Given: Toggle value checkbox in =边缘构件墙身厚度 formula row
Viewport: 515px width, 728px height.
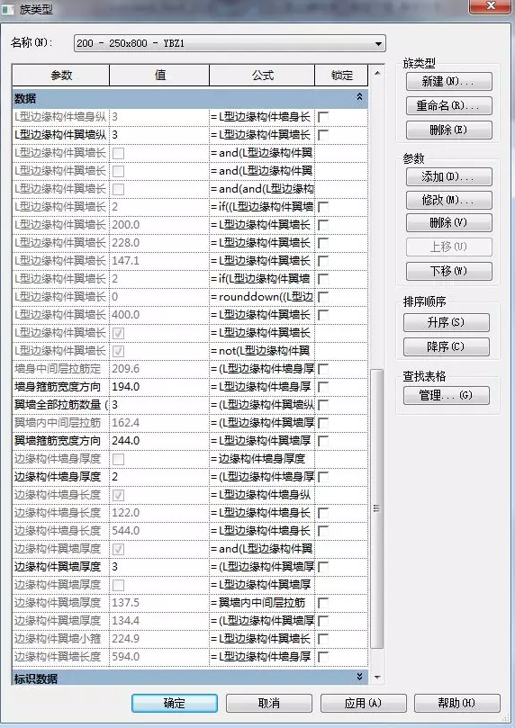Looking at the screenshot, I should pyautogui.click(x=119, y=459).
